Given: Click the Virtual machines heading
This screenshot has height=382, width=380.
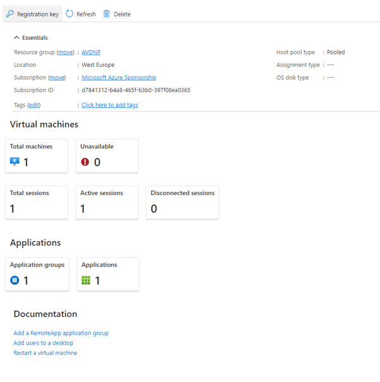Looking at the screenshot, I should click(x=44, y=124).
